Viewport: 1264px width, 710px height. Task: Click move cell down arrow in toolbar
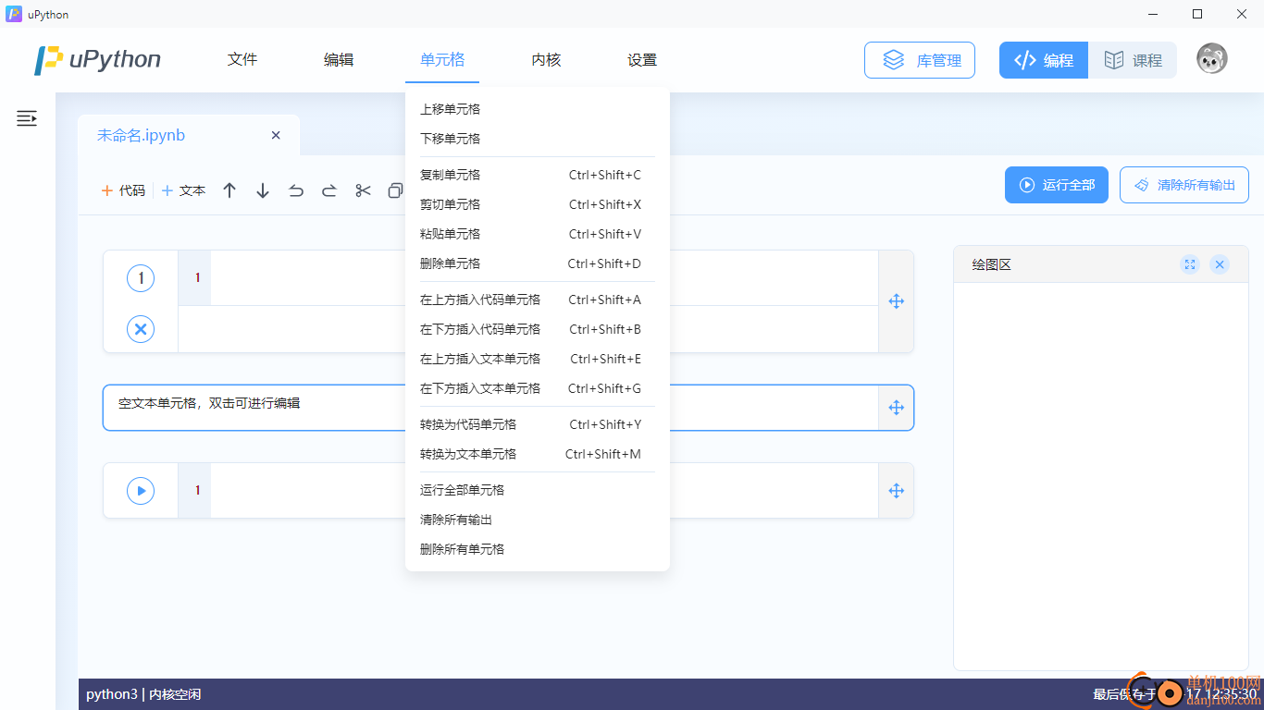coord(263,190)
